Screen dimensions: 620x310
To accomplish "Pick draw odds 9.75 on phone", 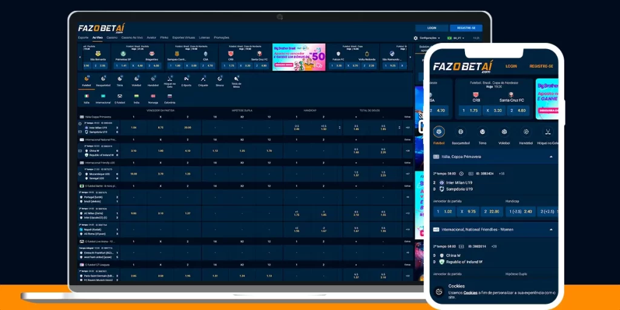I will (x=468, y=211).
